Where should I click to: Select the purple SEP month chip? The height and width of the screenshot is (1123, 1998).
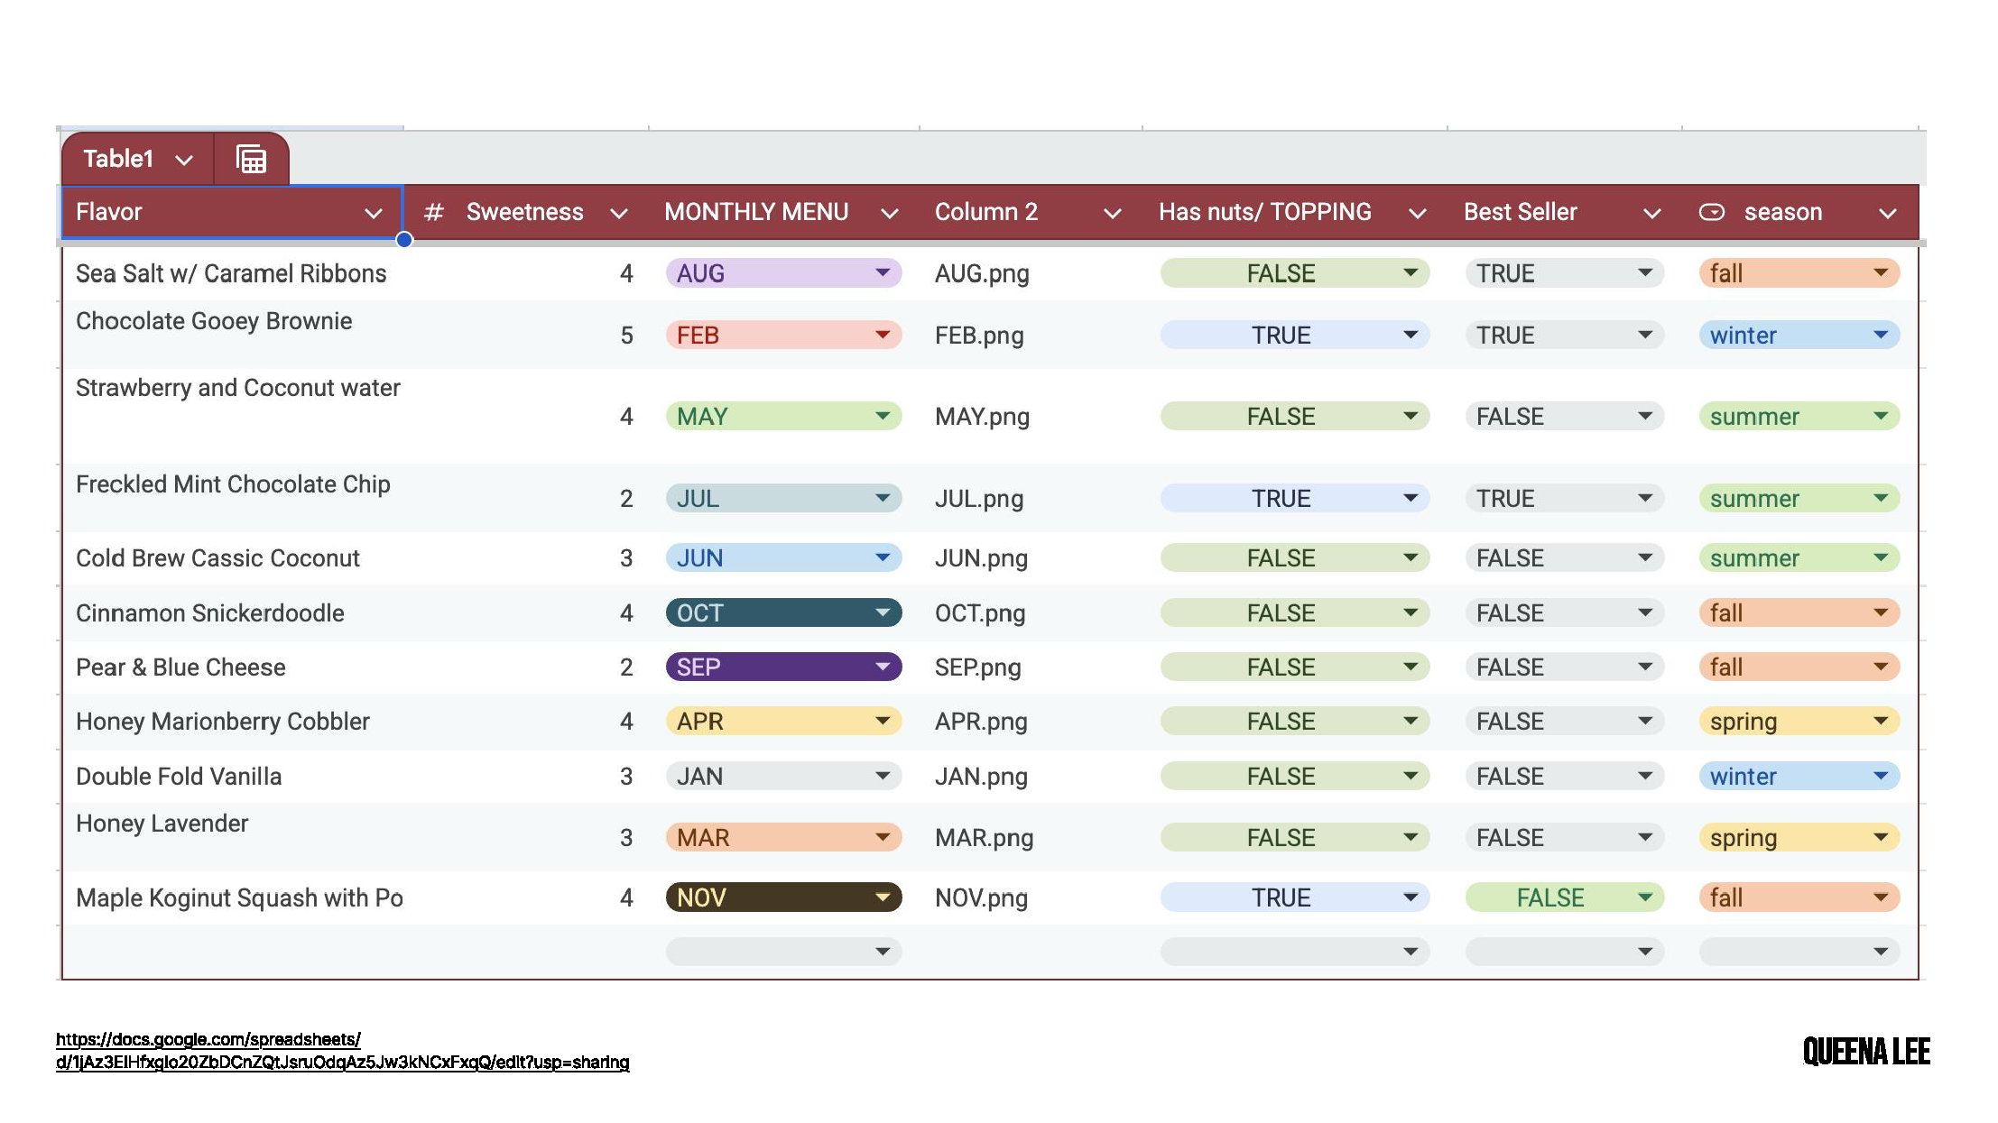coord(782,667)
